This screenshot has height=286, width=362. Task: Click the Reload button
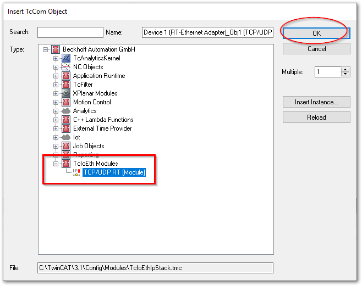pos(316,117)
